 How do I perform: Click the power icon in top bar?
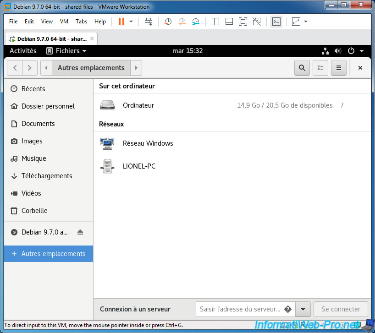pos(351,51)
